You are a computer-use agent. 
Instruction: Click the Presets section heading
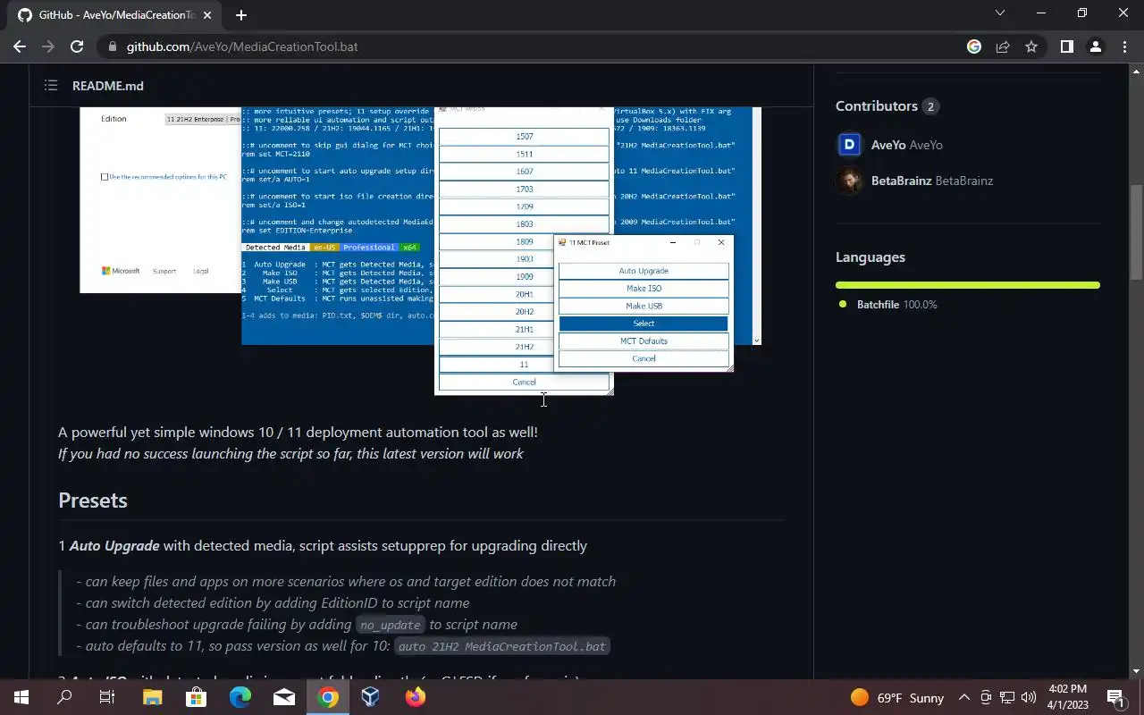(x=93, y=500)
